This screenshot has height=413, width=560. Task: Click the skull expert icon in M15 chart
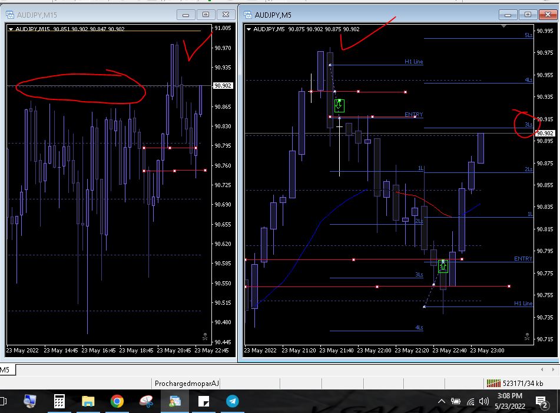(205, 337)
